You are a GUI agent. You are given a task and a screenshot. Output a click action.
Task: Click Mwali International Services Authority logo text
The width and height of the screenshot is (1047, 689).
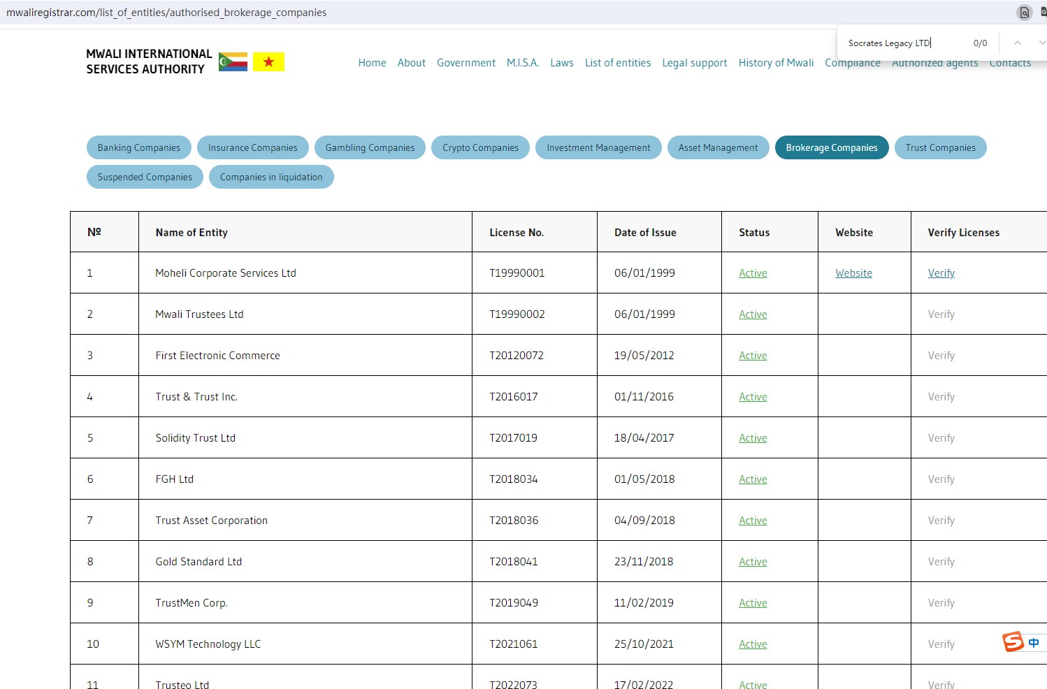tap(149, 61)
